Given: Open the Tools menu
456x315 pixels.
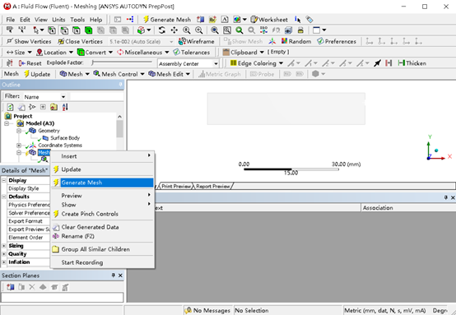Looking at the screenshot, I should point(77,20).
